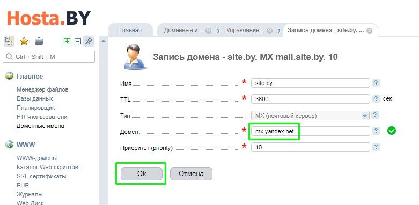This screenshot has height=205, width=419.
Task: Open Каталог Web-скриптов
Action: click(47, 167)
